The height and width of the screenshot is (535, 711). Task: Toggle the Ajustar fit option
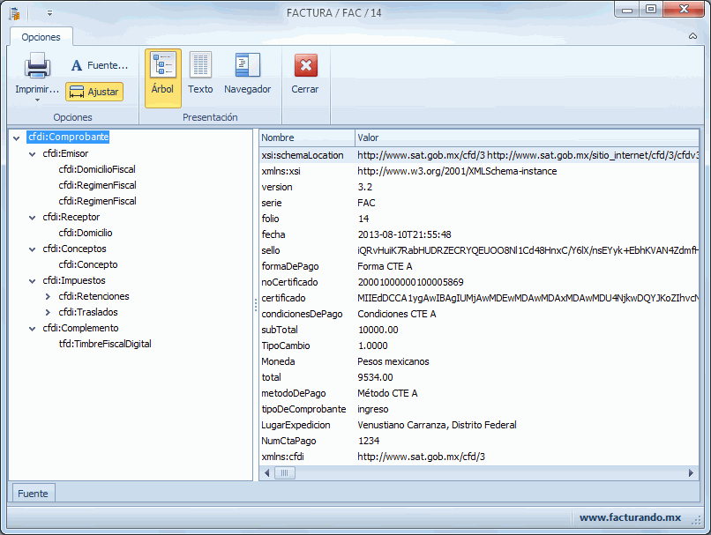(x=94, y=92)
